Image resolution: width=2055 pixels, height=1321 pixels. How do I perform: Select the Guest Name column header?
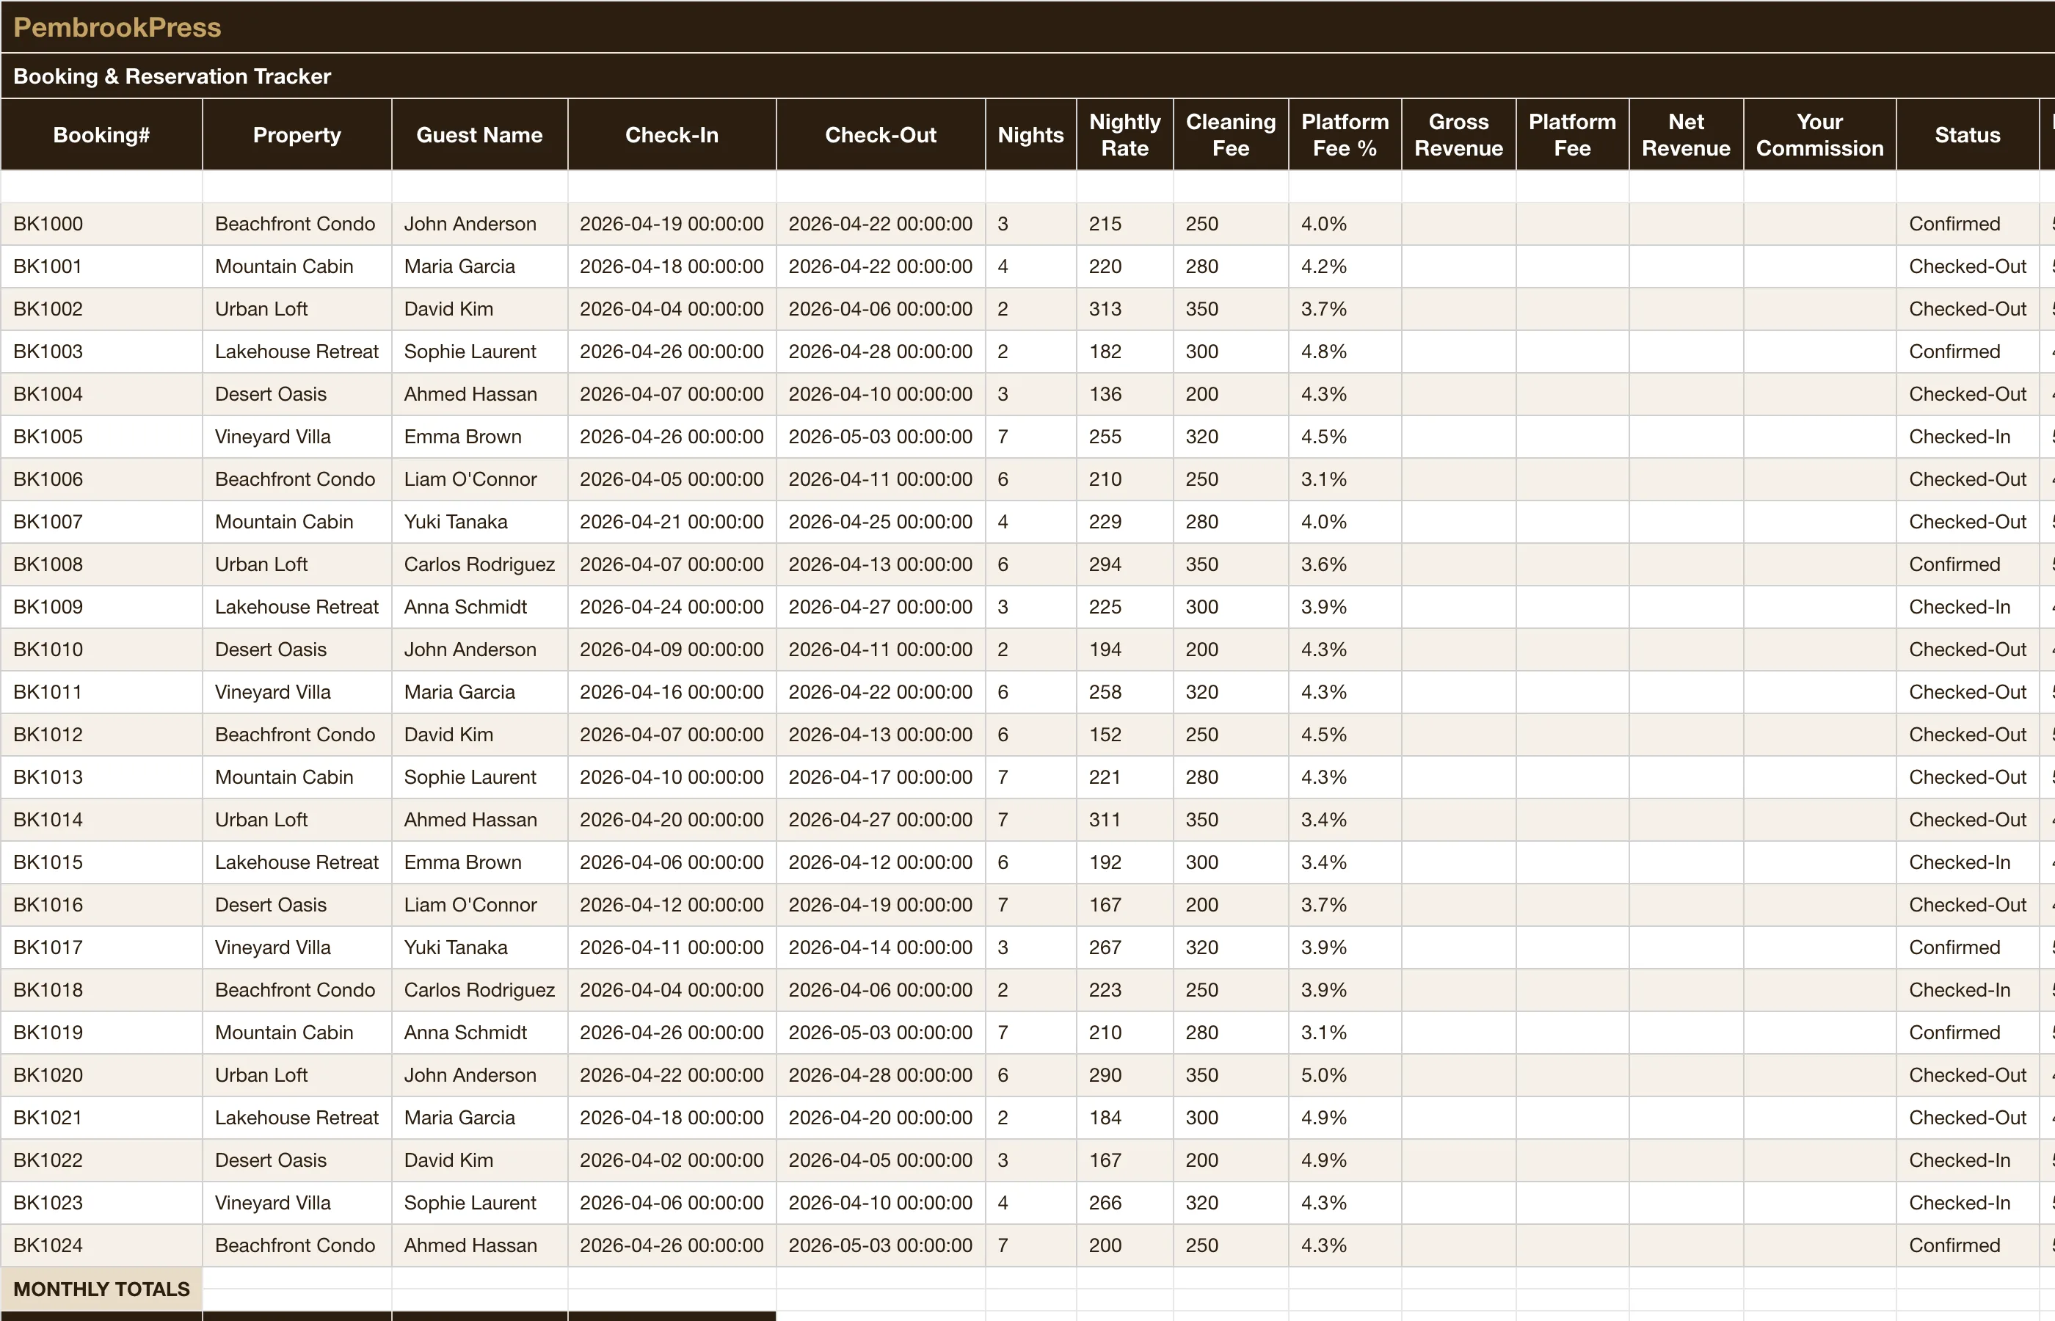click(x=479, y=135)
